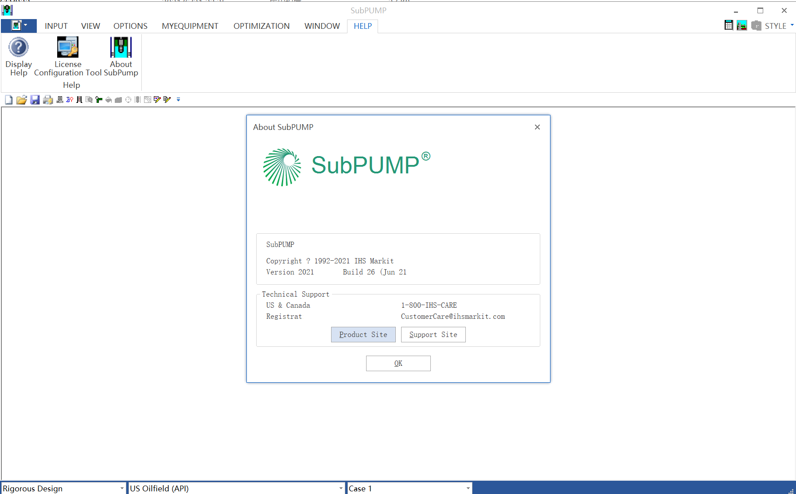
Task: Click the blue and red survey toolbar icon
Action: pyautogui.click(x=70, y=100)
